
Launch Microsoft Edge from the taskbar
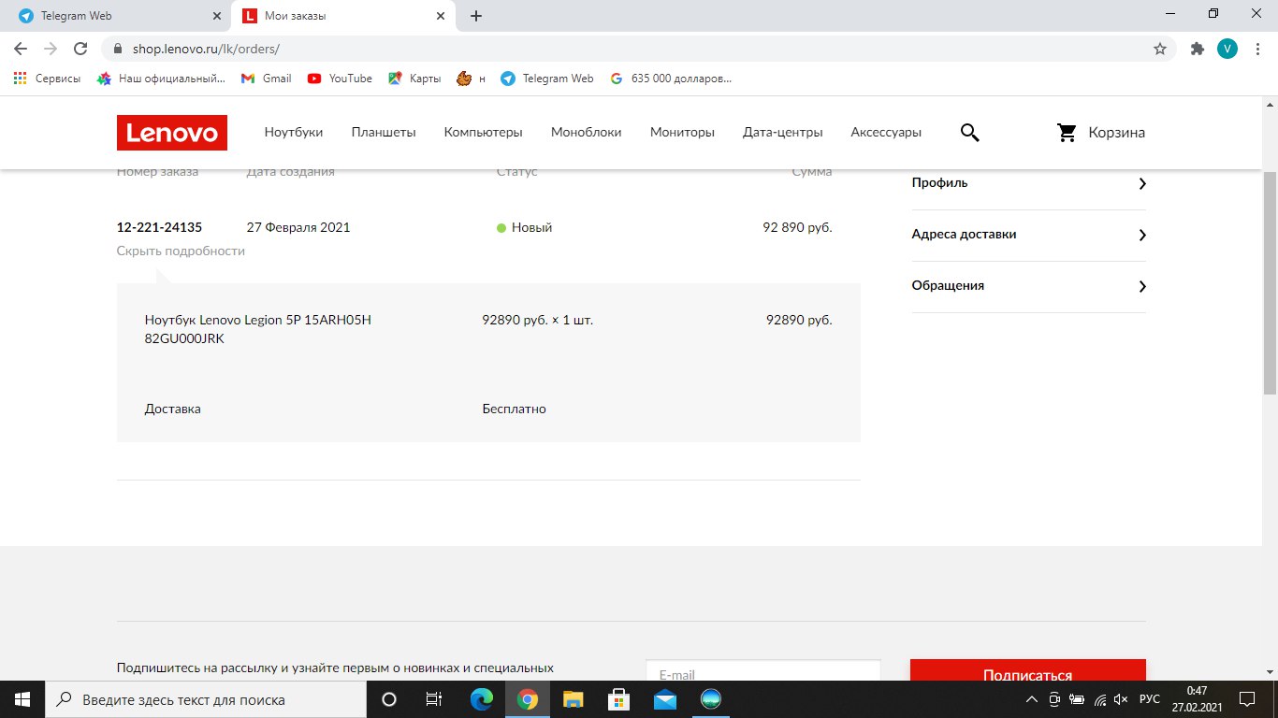pyautogui.click(x=481, y=699)
